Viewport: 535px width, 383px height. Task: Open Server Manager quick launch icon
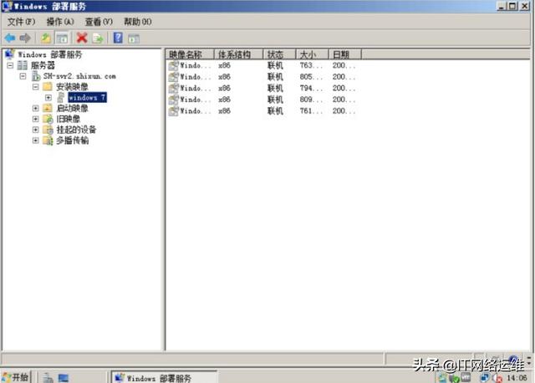click(x=48, y=377)
